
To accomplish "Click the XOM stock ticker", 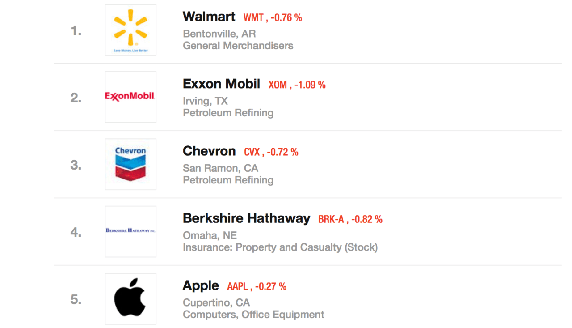I will click(x=278, y=85).
